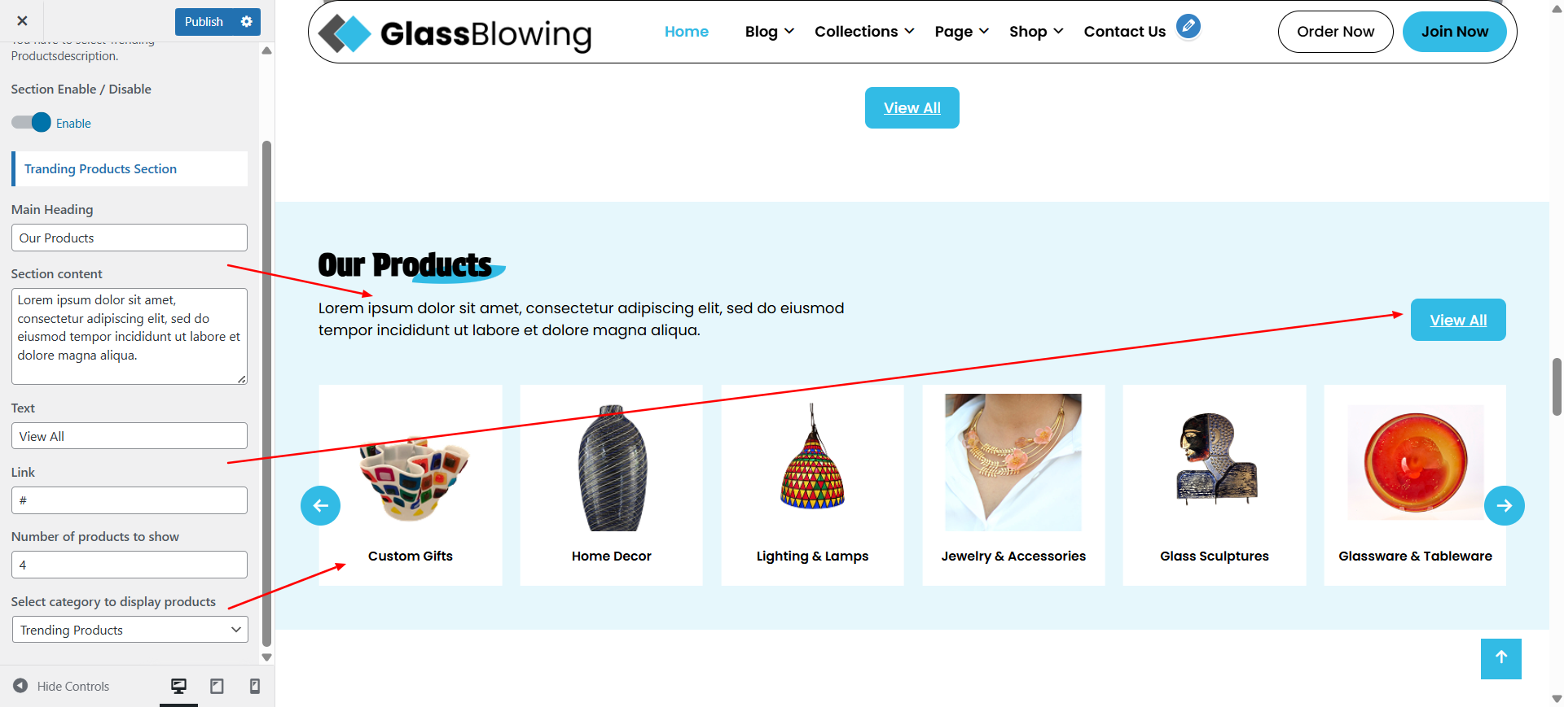Open the Blog menu item
This screenshot has width=1564, height=707.
click(769, 32)
